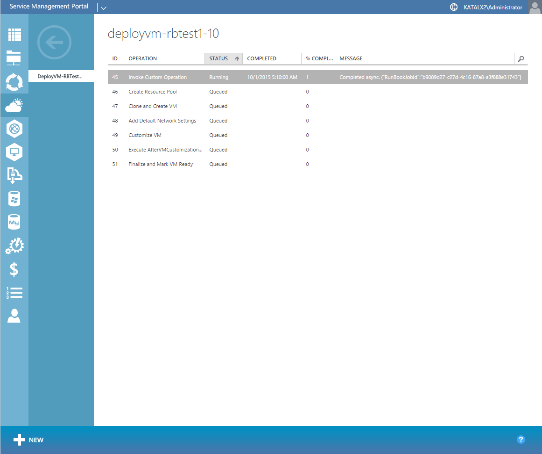Viewport: 542px width, 454px height.
Task: Sort by the OPERATION column header
Action: (x=164, y=58)
